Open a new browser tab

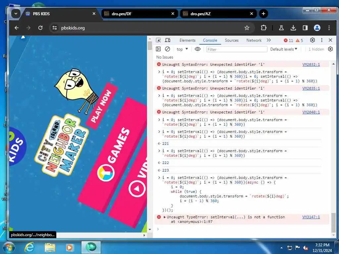click(263, 14)
